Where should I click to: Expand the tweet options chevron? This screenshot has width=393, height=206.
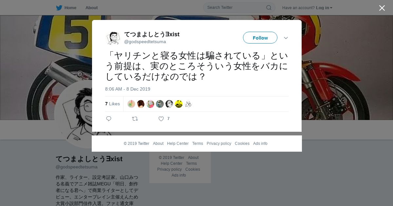(286, 38)
